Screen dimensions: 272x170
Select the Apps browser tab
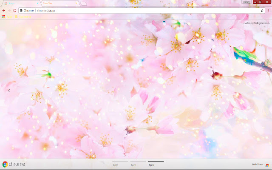point(21,3)
